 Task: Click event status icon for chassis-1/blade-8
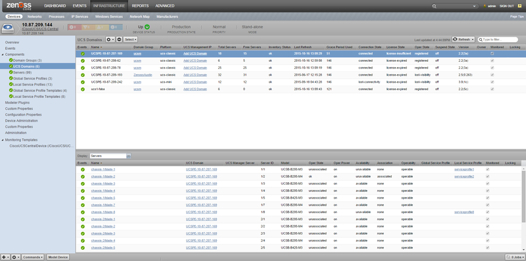pos(83,212)
